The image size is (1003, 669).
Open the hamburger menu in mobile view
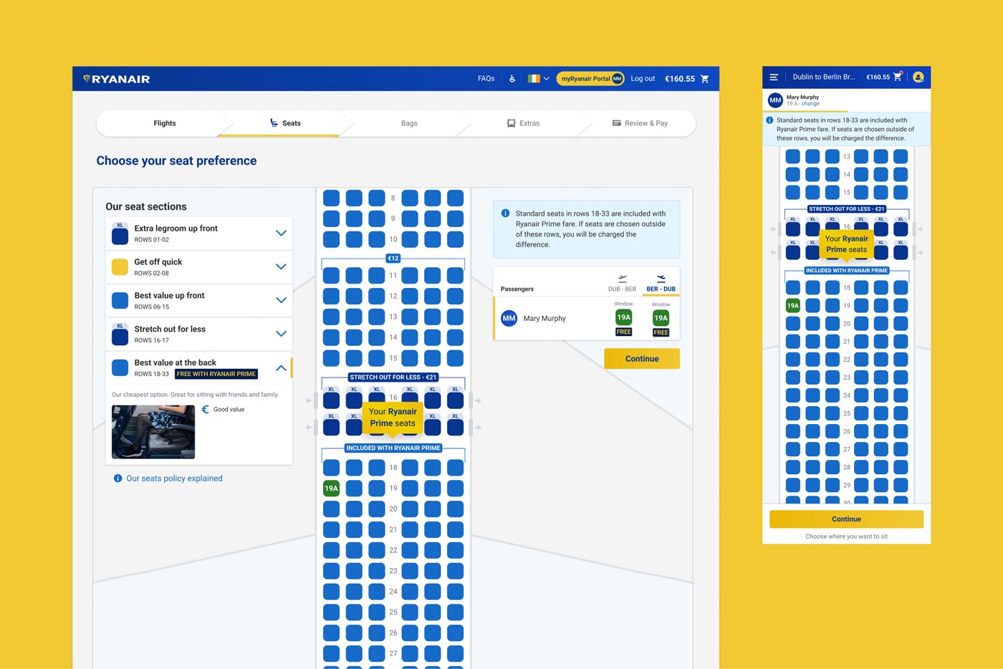point(774,77)
